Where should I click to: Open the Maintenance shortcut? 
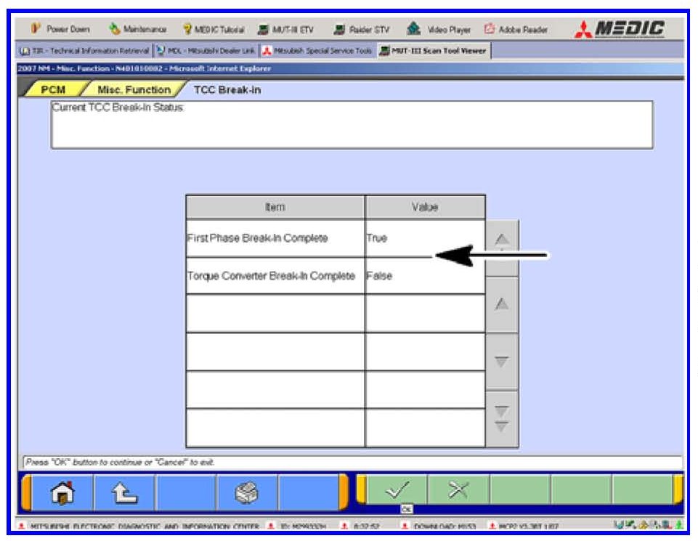(x=139, y=30)
